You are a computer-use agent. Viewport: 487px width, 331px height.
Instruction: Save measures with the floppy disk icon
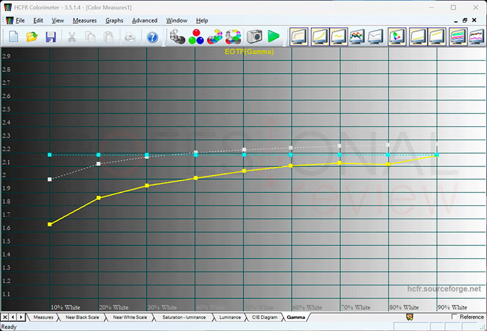(51, 37)
